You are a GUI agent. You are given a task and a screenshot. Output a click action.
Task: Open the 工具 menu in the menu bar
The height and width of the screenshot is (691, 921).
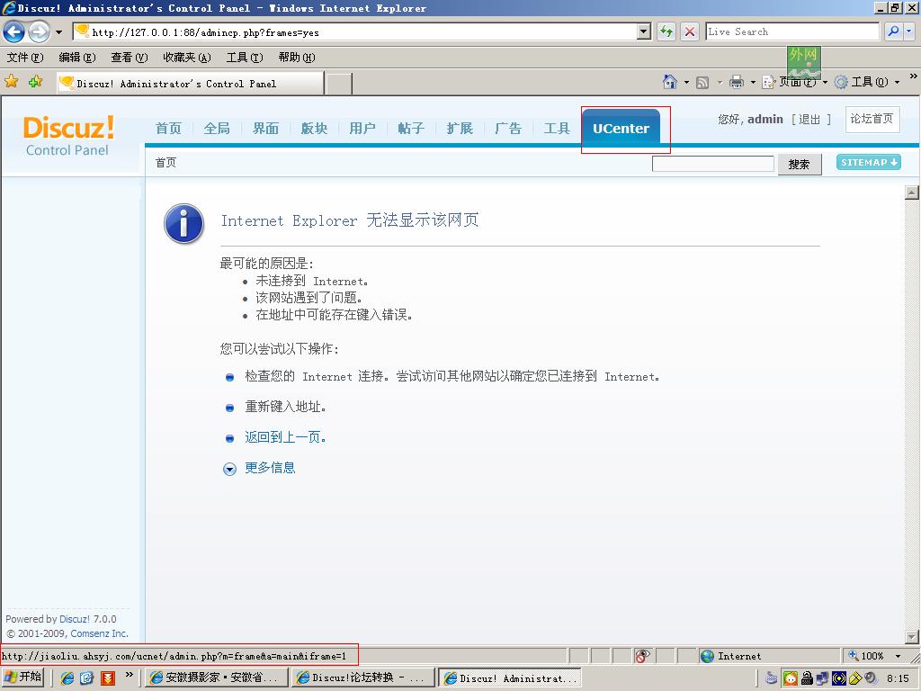click(245, 57)
